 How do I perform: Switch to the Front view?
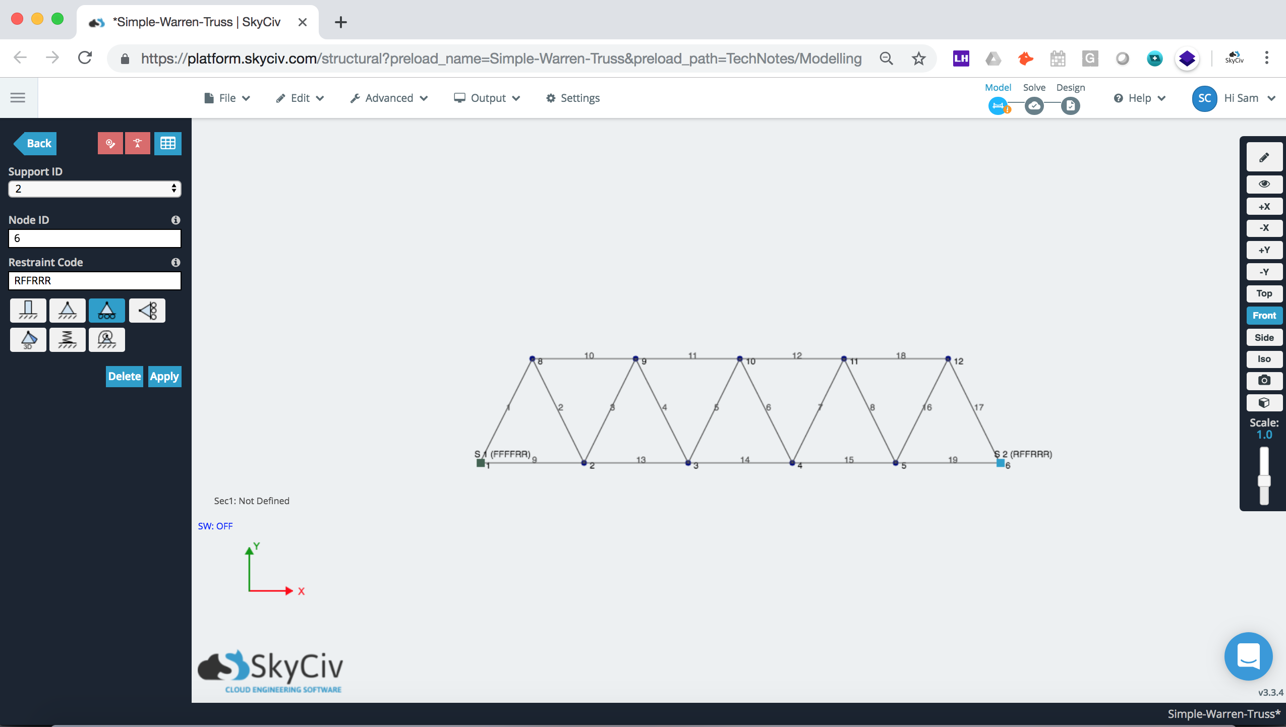(1264, 315)
